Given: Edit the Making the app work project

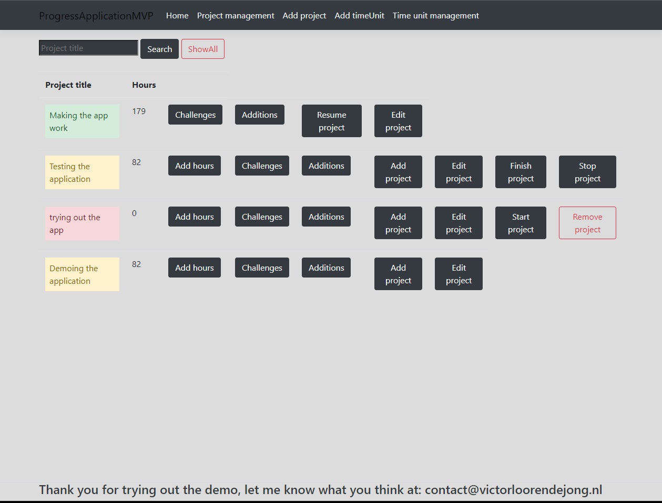Looking at the screenshot, I should 398,121.
